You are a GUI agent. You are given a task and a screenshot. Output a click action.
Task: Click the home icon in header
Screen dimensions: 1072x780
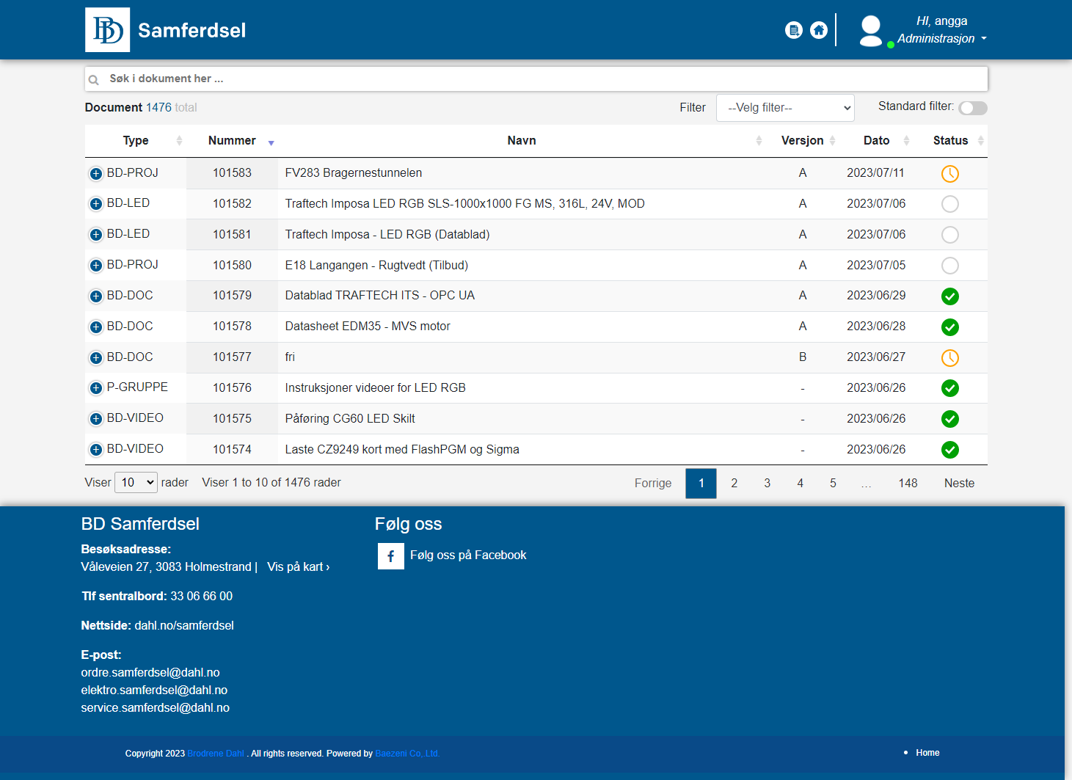point(819,30)
